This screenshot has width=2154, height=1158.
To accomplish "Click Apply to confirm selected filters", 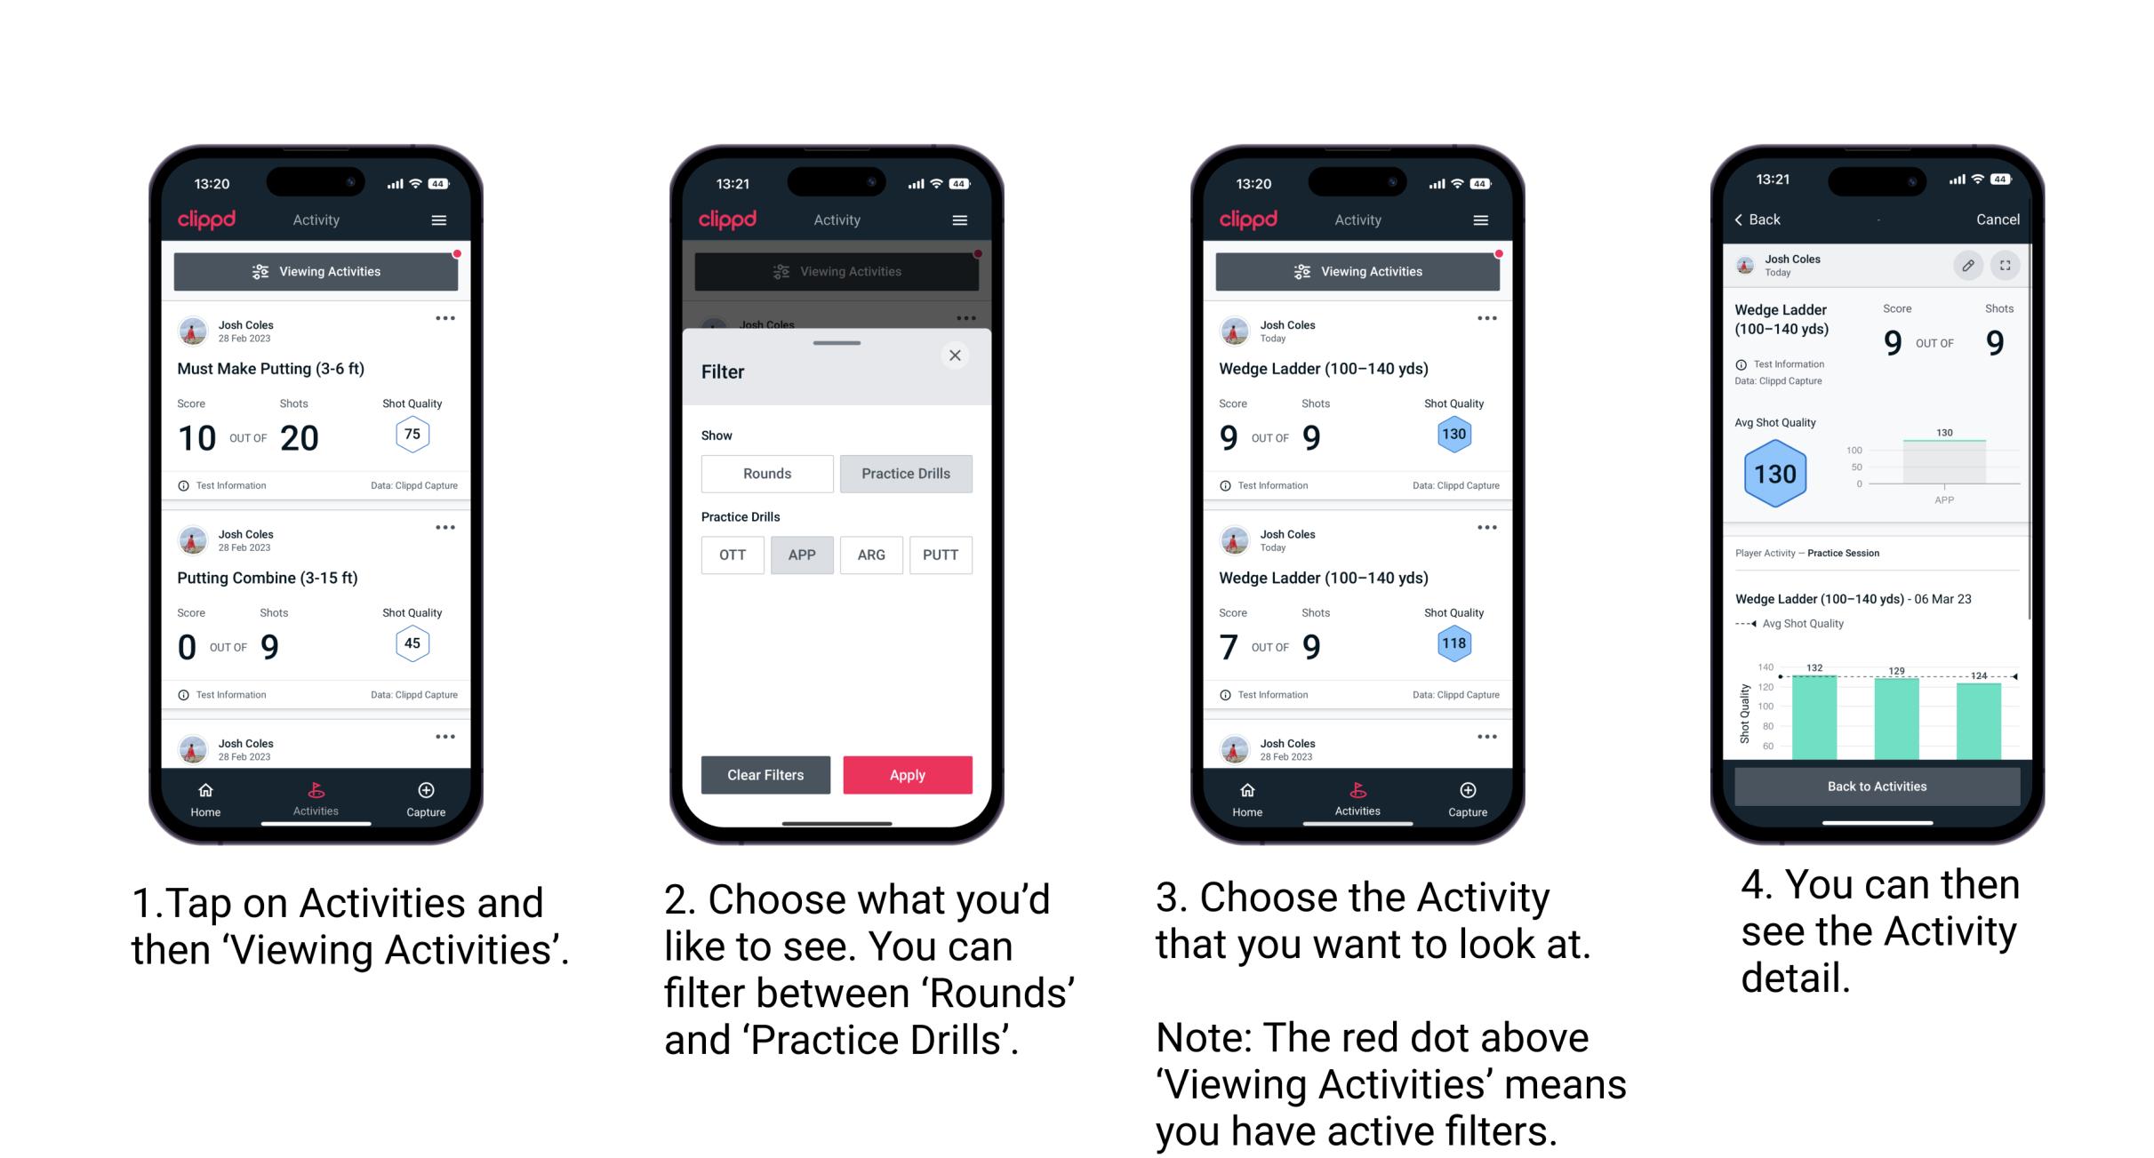I will click(x=906, y=773).
